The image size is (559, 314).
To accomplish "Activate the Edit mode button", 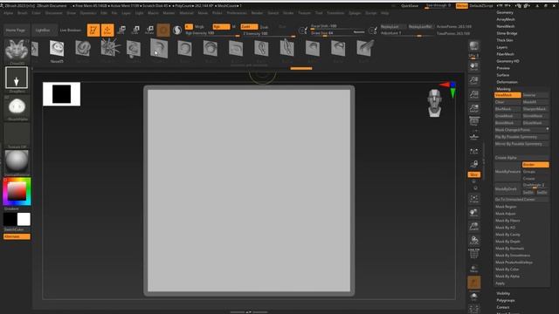I will click(93, 31).
